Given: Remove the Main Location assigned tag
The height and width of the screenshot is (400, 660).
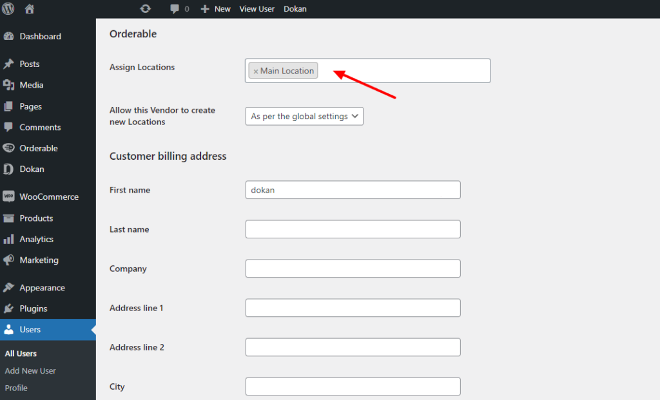Looking at the screenshot, I should (x=257, y=70).
